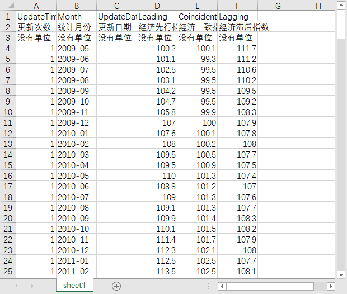Add a new sheet with plus button
The height and width of the screenshot is (294, 347).
116,286
